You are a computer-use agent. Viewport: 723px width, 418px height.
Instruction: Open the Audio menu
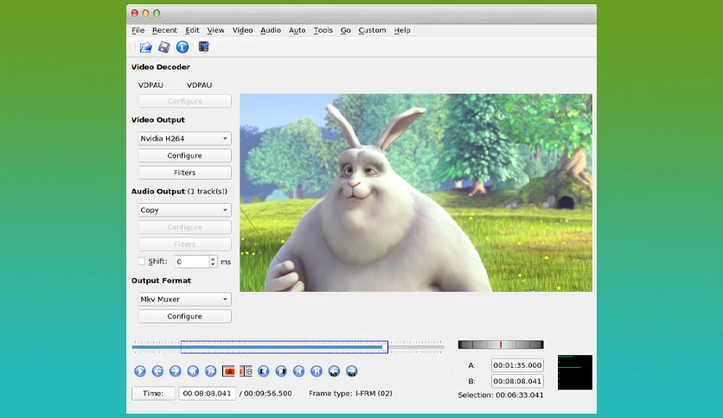tap(271, 30)
